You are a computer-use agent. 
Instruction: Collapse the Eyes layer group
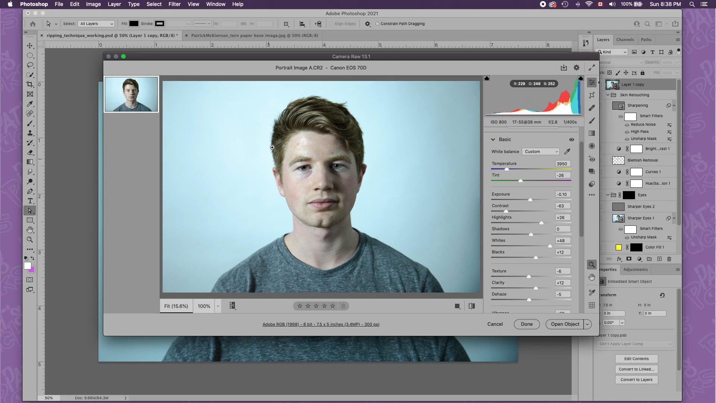tap(608, 195)
